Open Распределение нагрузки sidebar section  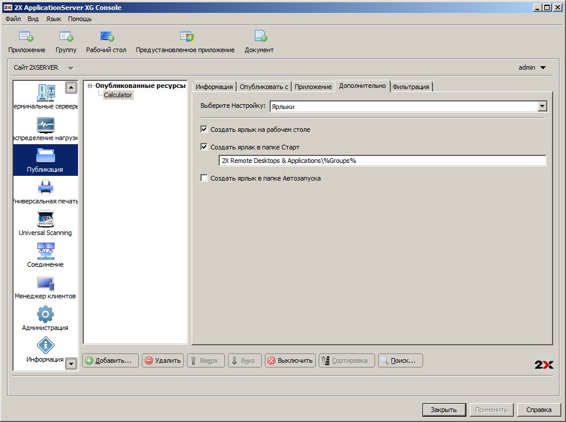point(46,129)
